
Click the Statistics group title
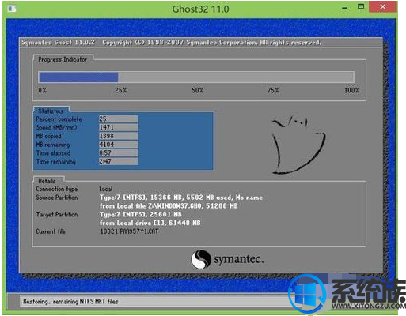[51, 111]
